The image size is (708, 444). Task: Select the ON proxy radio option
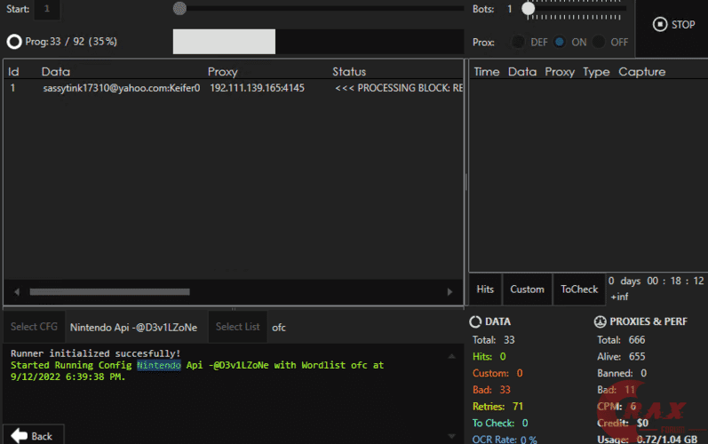coord(560,42)
